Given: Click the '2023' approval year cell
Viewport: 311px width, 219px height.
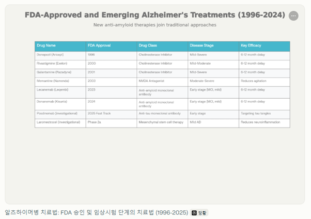Looking at the screenshot, I should [x=111, y=92].
